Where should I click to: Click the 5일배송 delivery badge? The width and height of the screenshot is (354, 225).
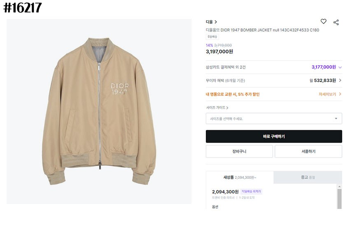212,37
